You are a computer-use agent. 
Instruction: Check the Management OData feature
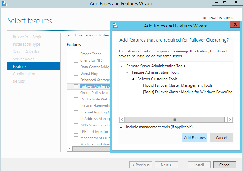76,138
